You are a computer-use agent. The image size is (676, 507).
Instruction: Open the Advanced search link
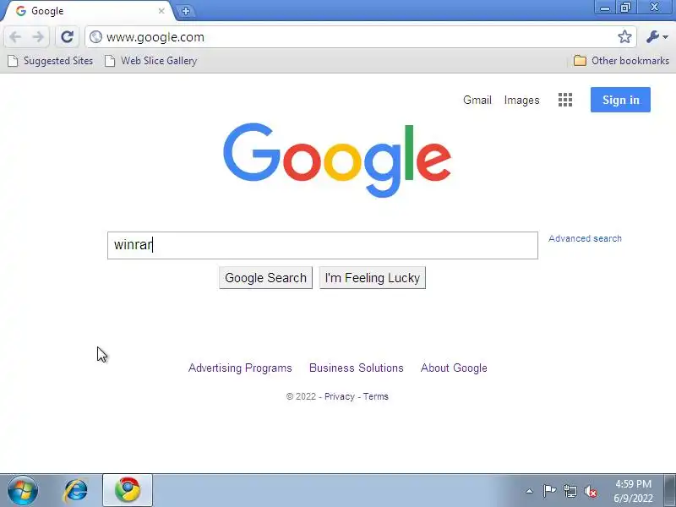click(585, 238)
